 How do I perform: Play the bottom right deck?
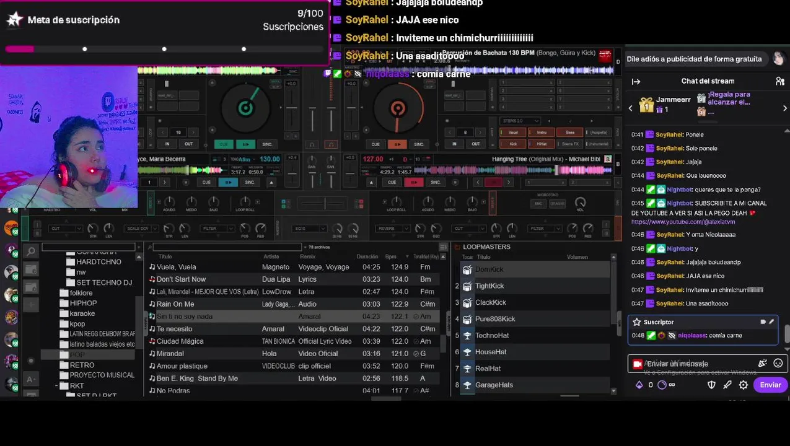tap(413, 182)
